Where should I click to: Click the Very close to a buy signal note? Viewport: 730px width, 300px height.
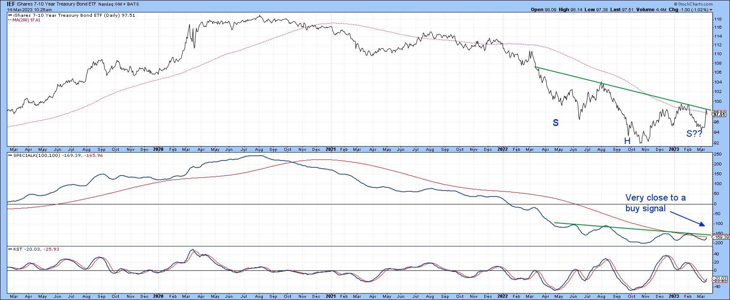(x=656, y=203)
